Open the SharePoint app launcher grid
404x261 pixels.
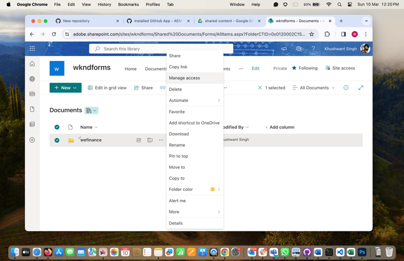(x=32, y=49)
